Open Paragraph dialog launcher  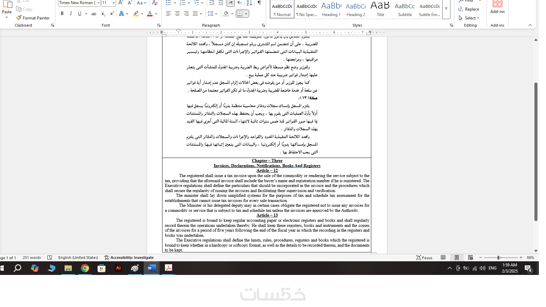pos(263,25)
